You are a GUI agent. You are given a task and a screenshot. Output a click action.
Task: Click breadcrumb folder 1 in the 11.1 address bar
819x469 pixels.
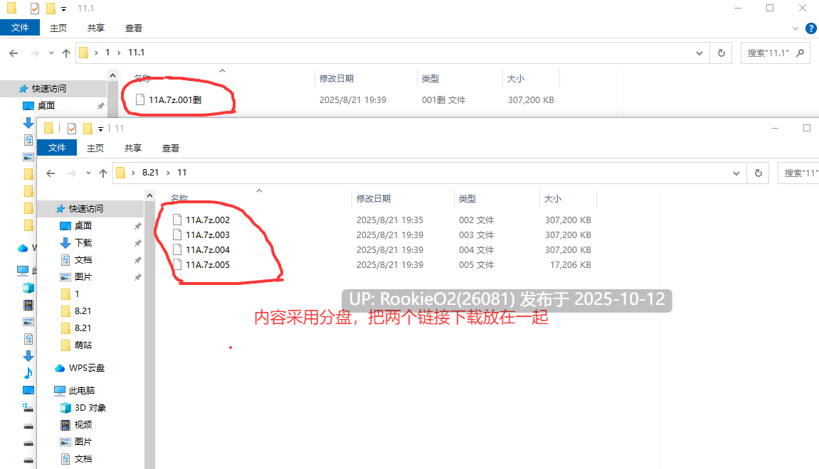click(107, 52)
